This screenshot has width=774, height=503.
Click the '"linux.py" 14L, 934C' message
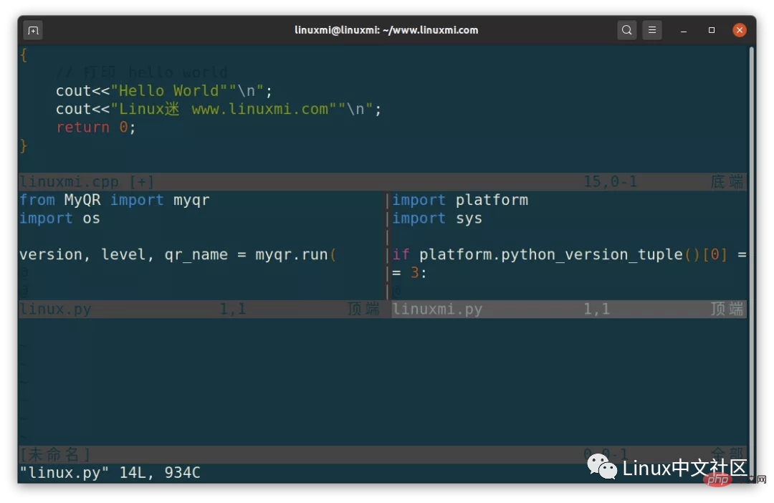pyautogui.click(x=110, y=473)
